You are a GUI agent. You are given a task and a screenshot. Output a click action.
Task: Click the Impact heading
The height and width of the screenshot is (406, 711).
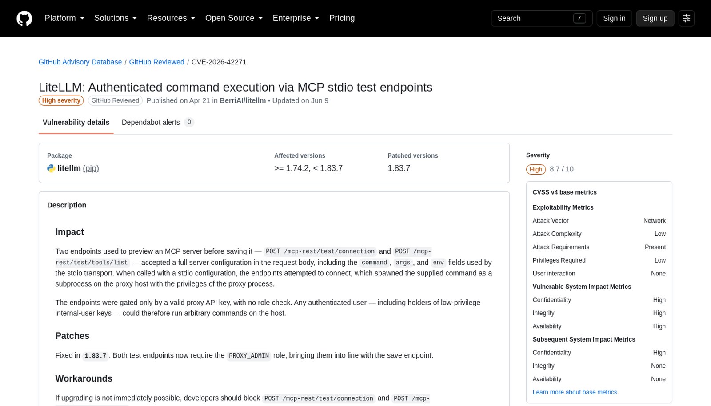(x=69, y=232)
